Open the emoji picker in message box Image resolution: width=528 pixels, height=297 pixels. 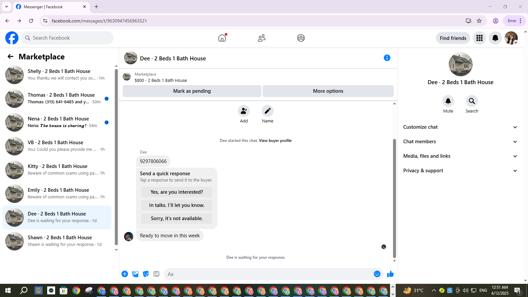click(377, 274)
